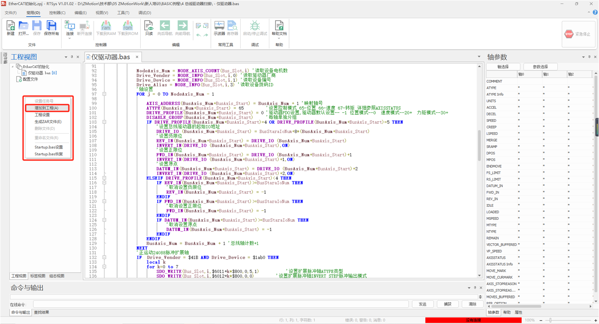This screenshot has width=599, height=324.
Task: Switch to the 组态视图 tab
Action: pyautogui.click(x=57, y=276)
